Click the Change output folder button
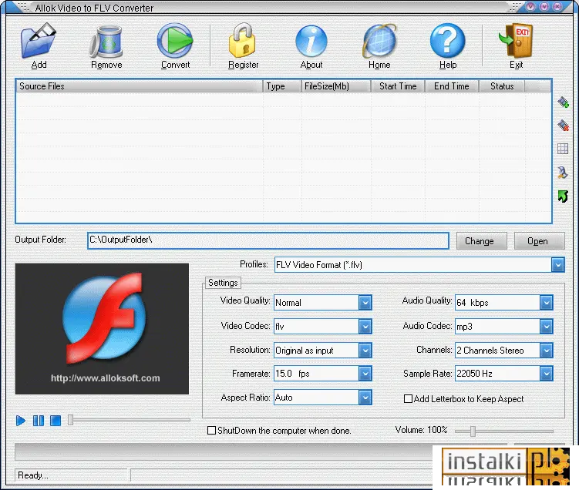 pos(482,241)
